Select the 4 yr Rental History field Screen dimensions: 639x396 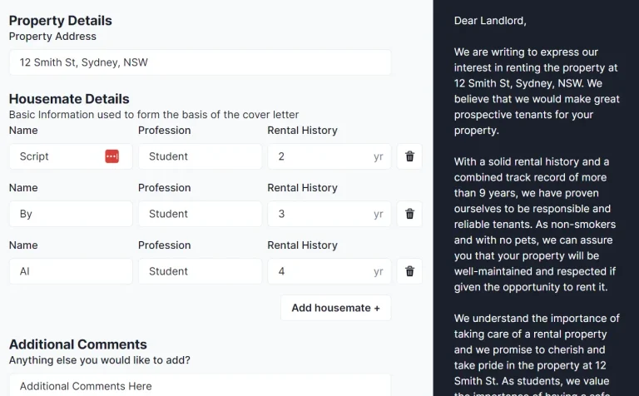point(320,271)
